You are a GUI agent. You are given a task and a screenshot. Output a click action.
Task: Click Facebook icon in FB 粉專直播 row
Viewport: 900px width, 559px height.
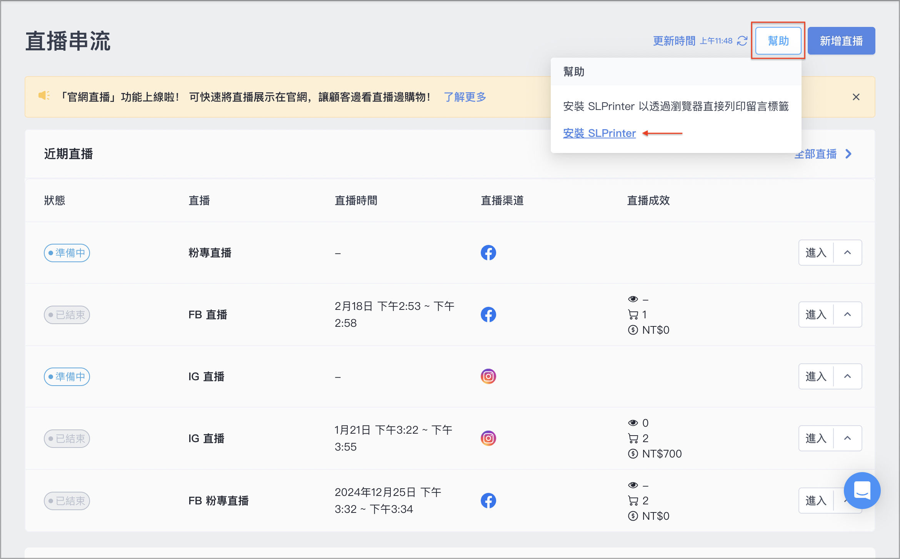488,501
